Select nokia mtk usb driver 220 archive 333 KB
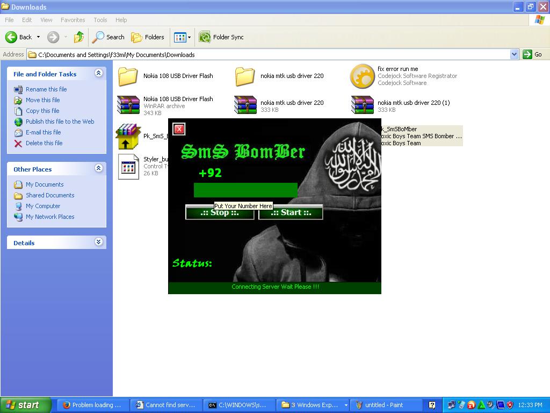This screenshot has height=413, width=550. pyautogui.click(x=245, y=105)
